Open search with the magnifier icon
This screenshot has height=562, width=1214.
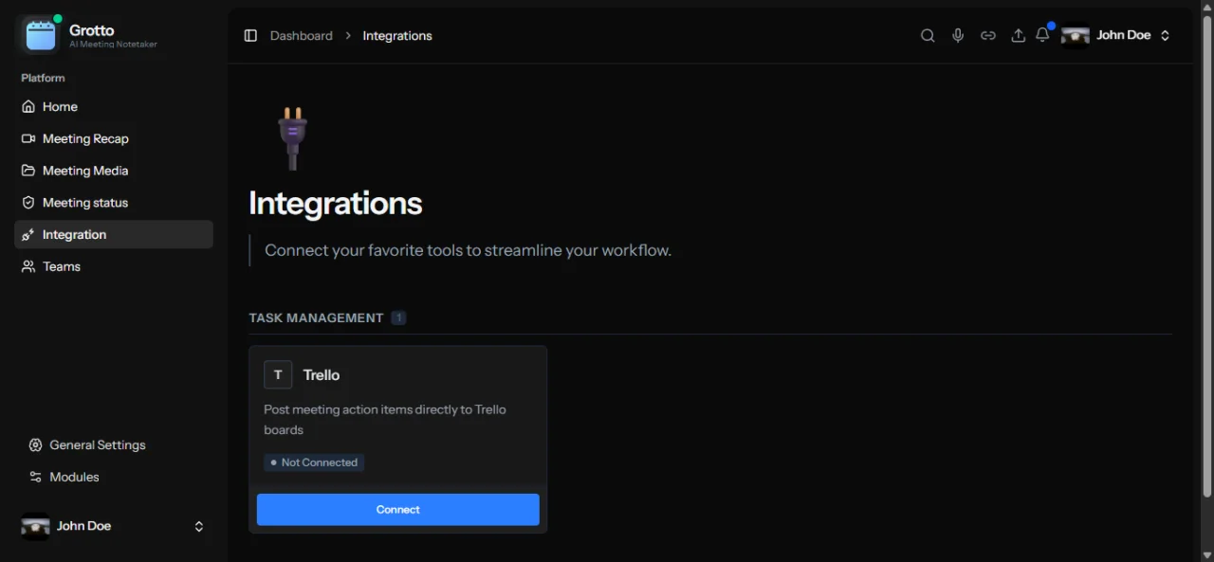tap(928, 35)
